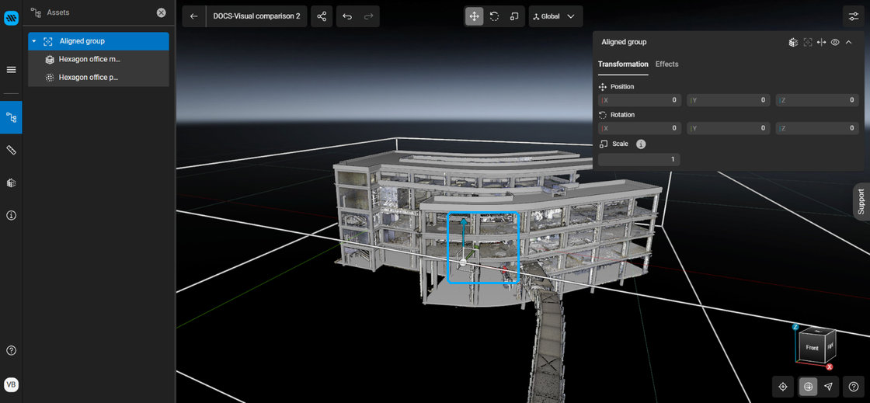This screenshot has height=403, width=870.
Task: Open the Global coordinate space dropdown
Action: (x=555, y=16)
